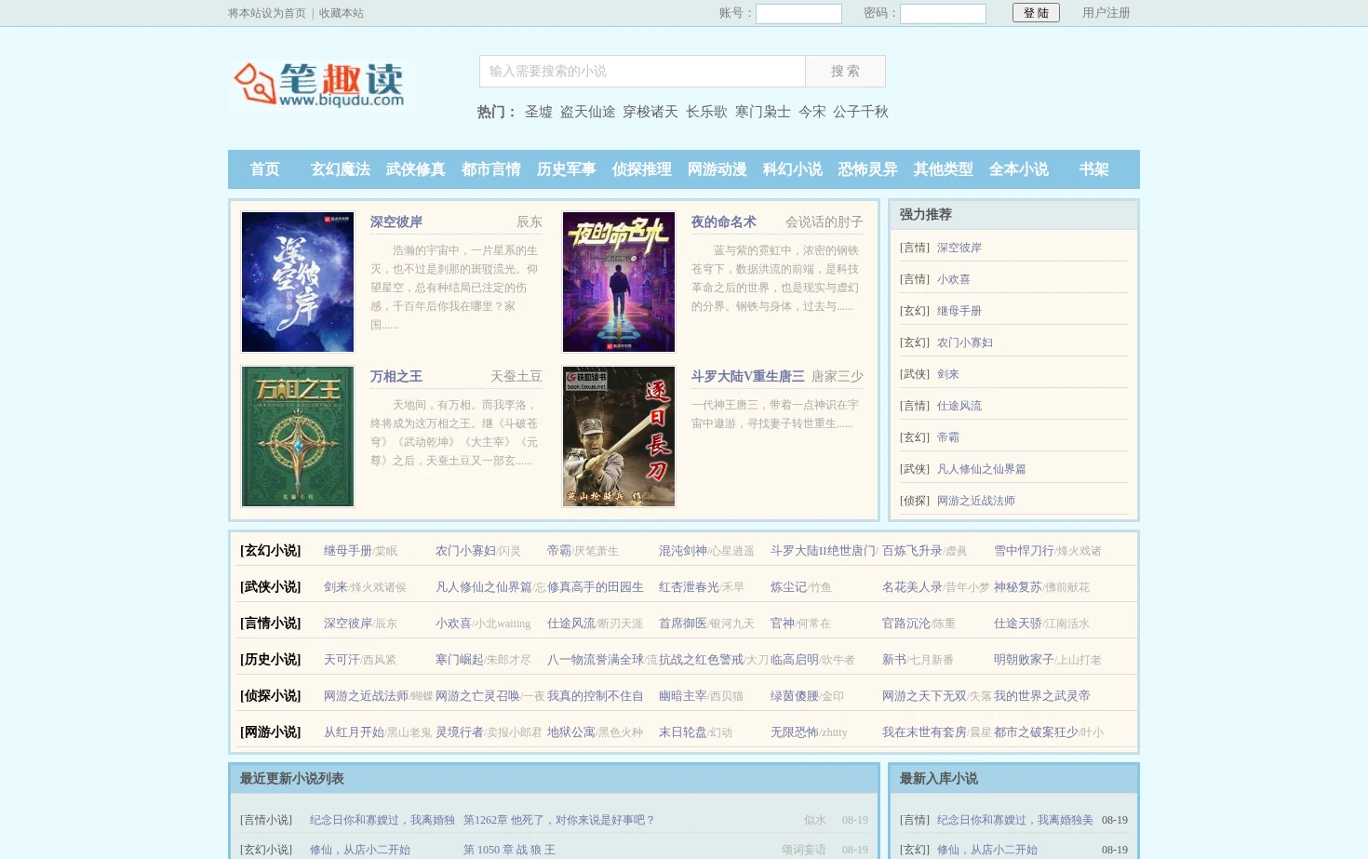1368x859 pixels.
Task: Open 武侠修真 category in navigation
Action: coord(416,169)
